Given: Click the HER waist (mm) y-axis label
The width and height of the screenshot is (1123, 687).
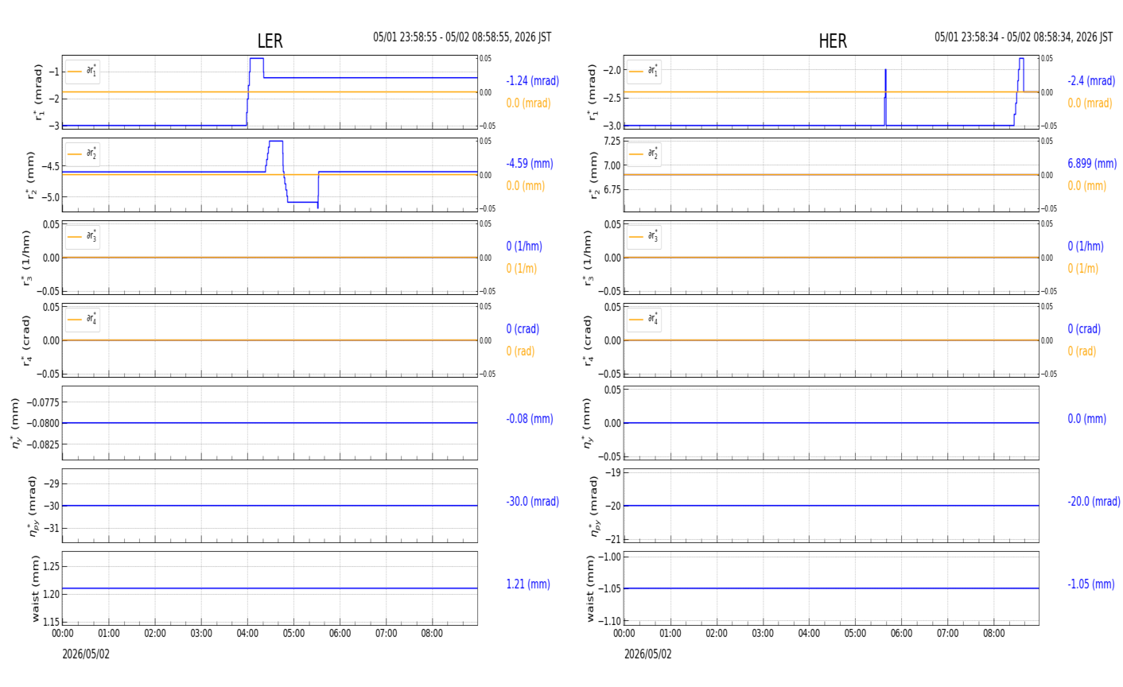Looking at the screenshot, I should pos(590,588).
